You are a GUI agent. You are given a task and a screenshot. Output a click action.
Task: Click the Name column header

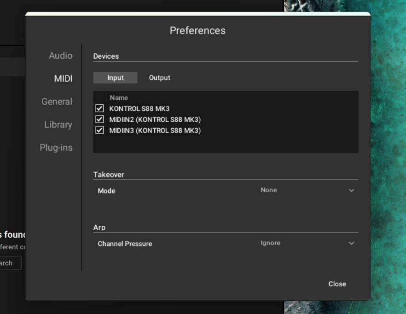pos(119,98)
